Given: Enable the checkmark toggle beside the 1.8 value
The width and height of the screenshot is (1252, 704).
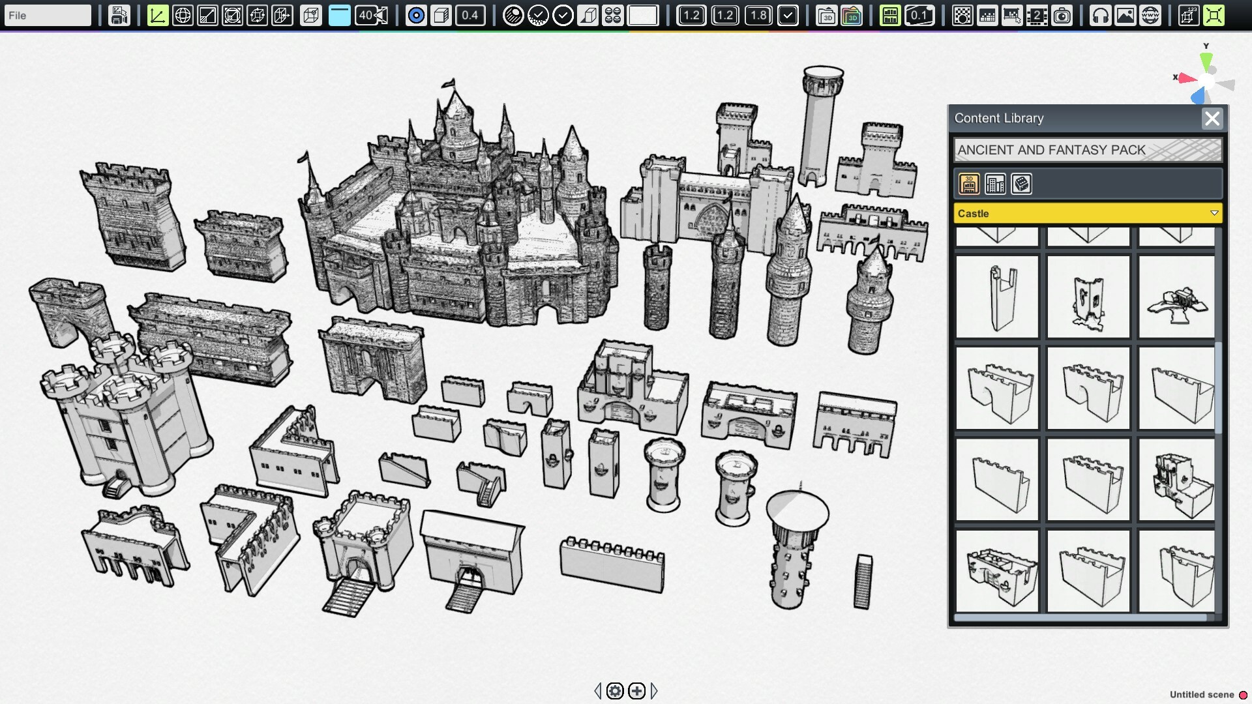Looking at the screenshot, I should coord(788,15).
